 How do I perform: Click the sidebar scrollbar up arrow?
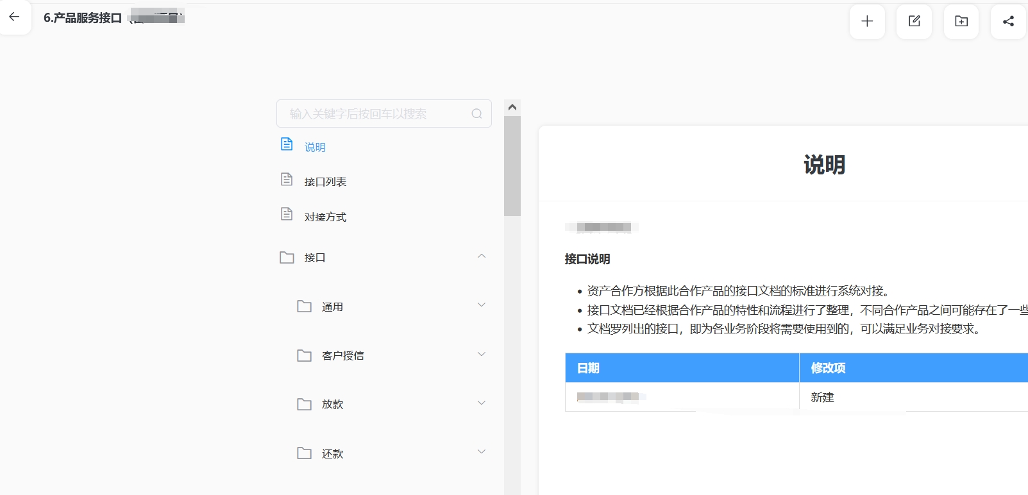[512, 107]
